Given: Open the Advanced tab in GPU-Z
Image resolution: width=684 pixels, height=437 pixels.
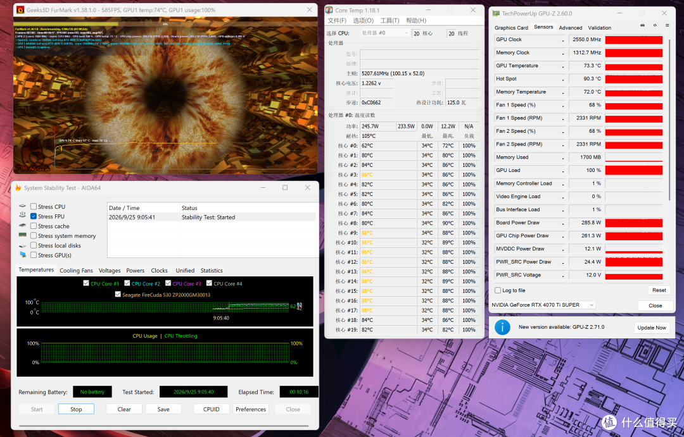Looking at the screenshot, I should (x=571, y=27).
